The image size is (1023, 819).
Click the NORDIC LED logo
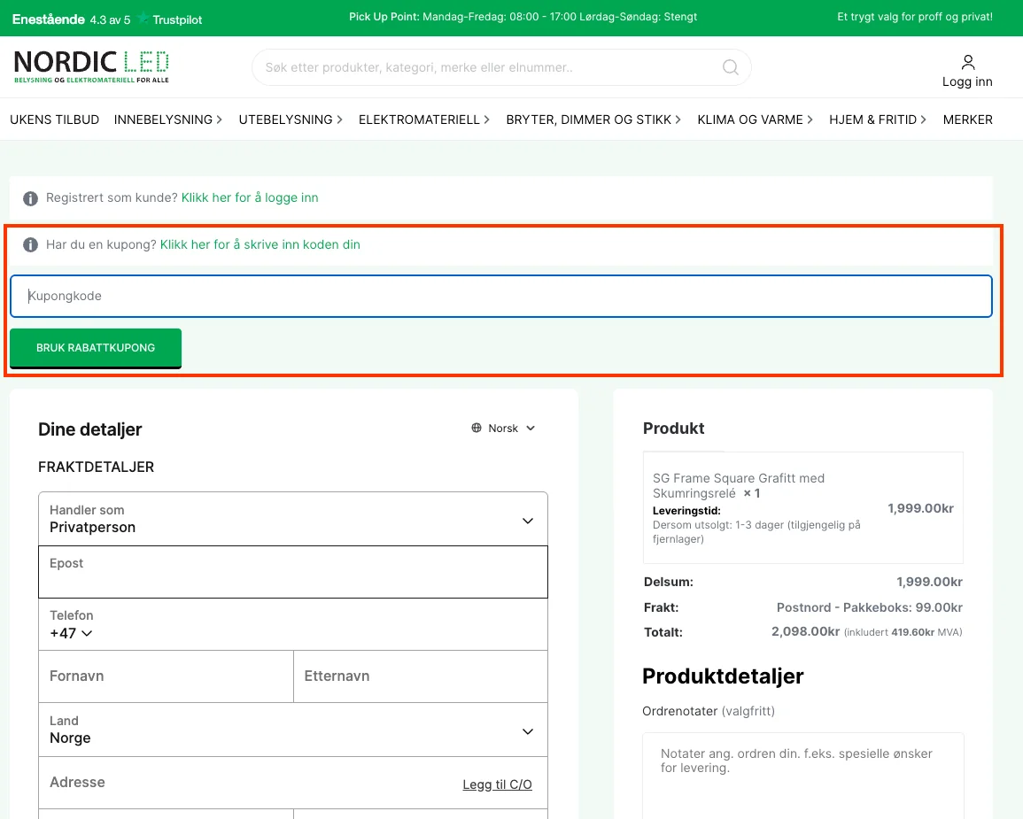(x=91, y=66)
